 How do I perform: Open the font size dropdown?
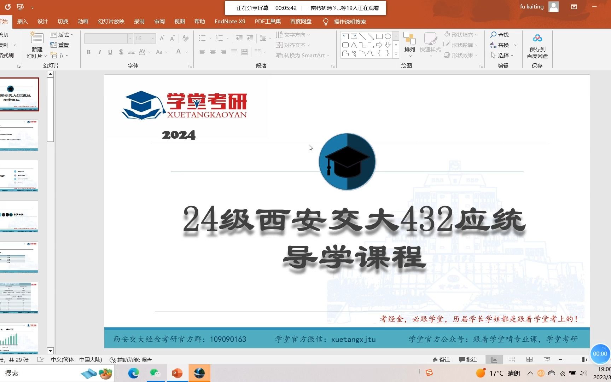(152, 38)
